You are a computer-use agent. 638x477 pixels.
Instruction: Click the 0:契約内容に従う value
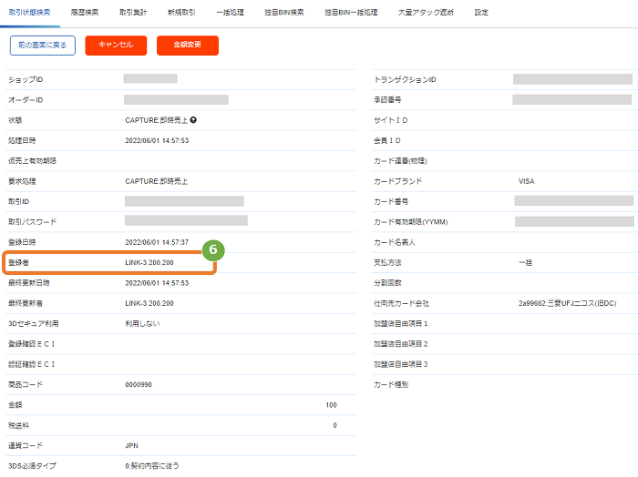(x=152, y=466)
